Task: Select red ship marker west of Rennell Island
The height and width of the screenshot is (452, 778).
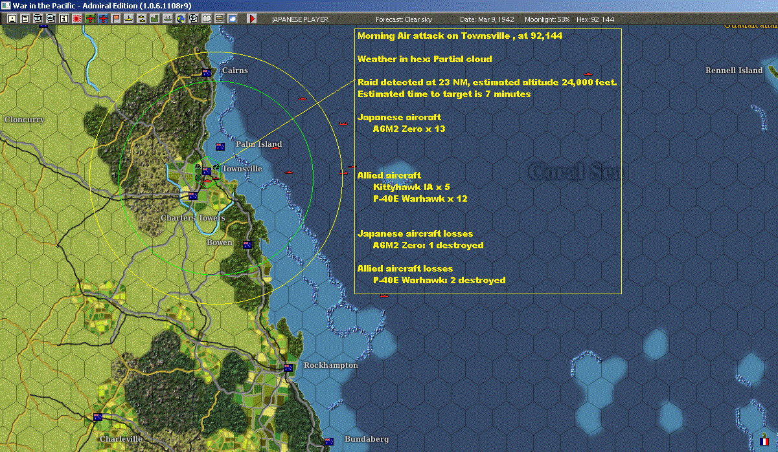Action: pos(588,74)
